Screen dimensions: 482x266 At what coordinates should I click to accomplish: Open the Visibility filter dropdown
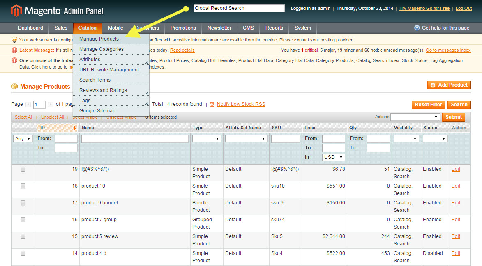click(x=406, y=138)
